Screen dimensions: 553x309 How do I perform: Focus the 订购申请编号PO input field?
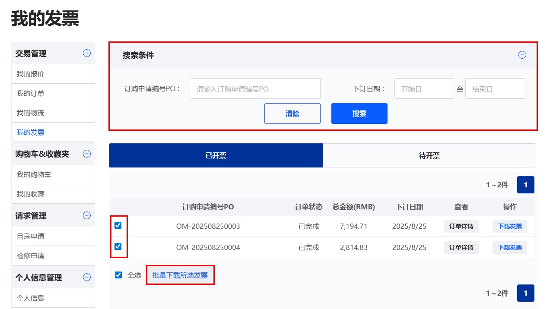[255, 88]
